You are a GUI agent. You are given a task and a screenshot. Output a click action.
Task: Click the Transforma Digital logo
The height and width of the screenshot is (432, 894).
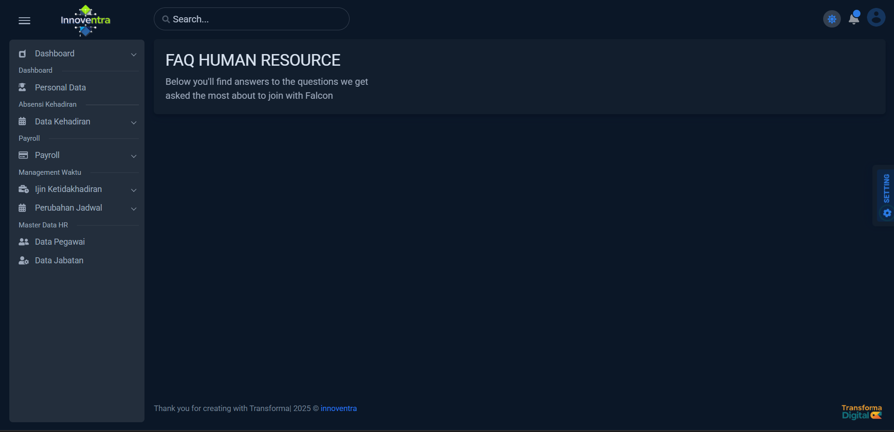(861, 412)
